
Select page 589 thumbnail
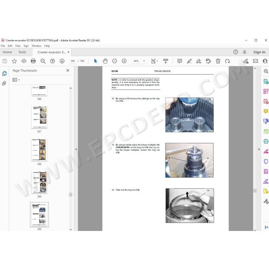point(39,183)
